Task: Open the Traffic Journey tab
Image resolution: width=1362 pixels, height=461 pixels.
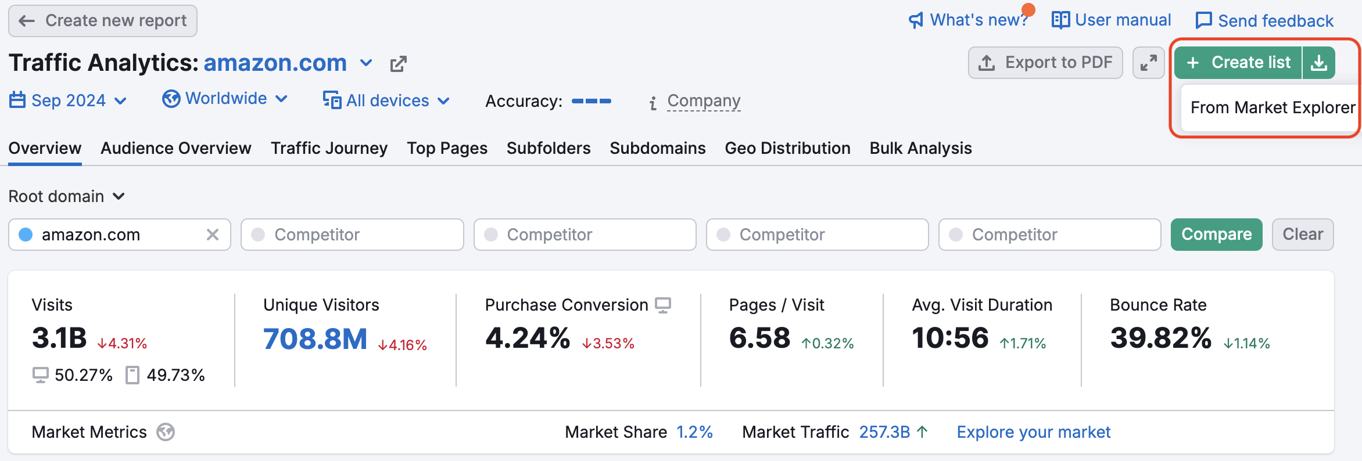Action: pos(329,149)
